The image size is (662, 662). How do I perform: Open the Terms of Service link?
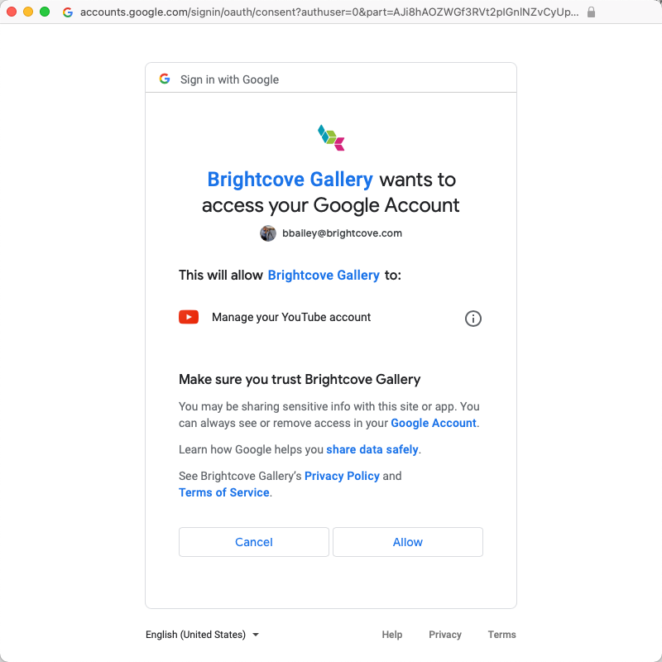[x=224, y=492]
